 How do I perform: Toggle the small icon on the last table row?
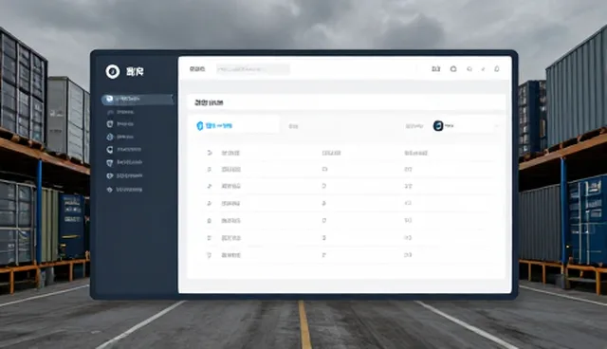point(209,255)
